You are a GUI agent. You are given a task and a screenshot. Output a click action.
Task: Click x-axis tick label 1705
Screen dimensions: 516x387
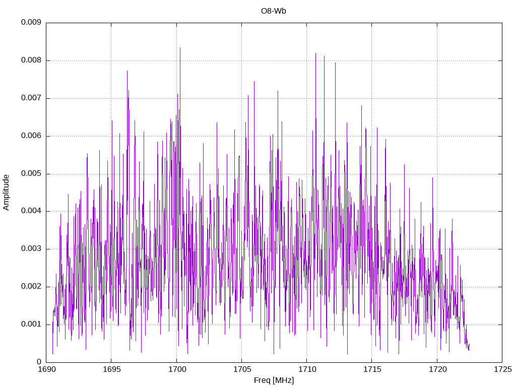tap(242, 369)
